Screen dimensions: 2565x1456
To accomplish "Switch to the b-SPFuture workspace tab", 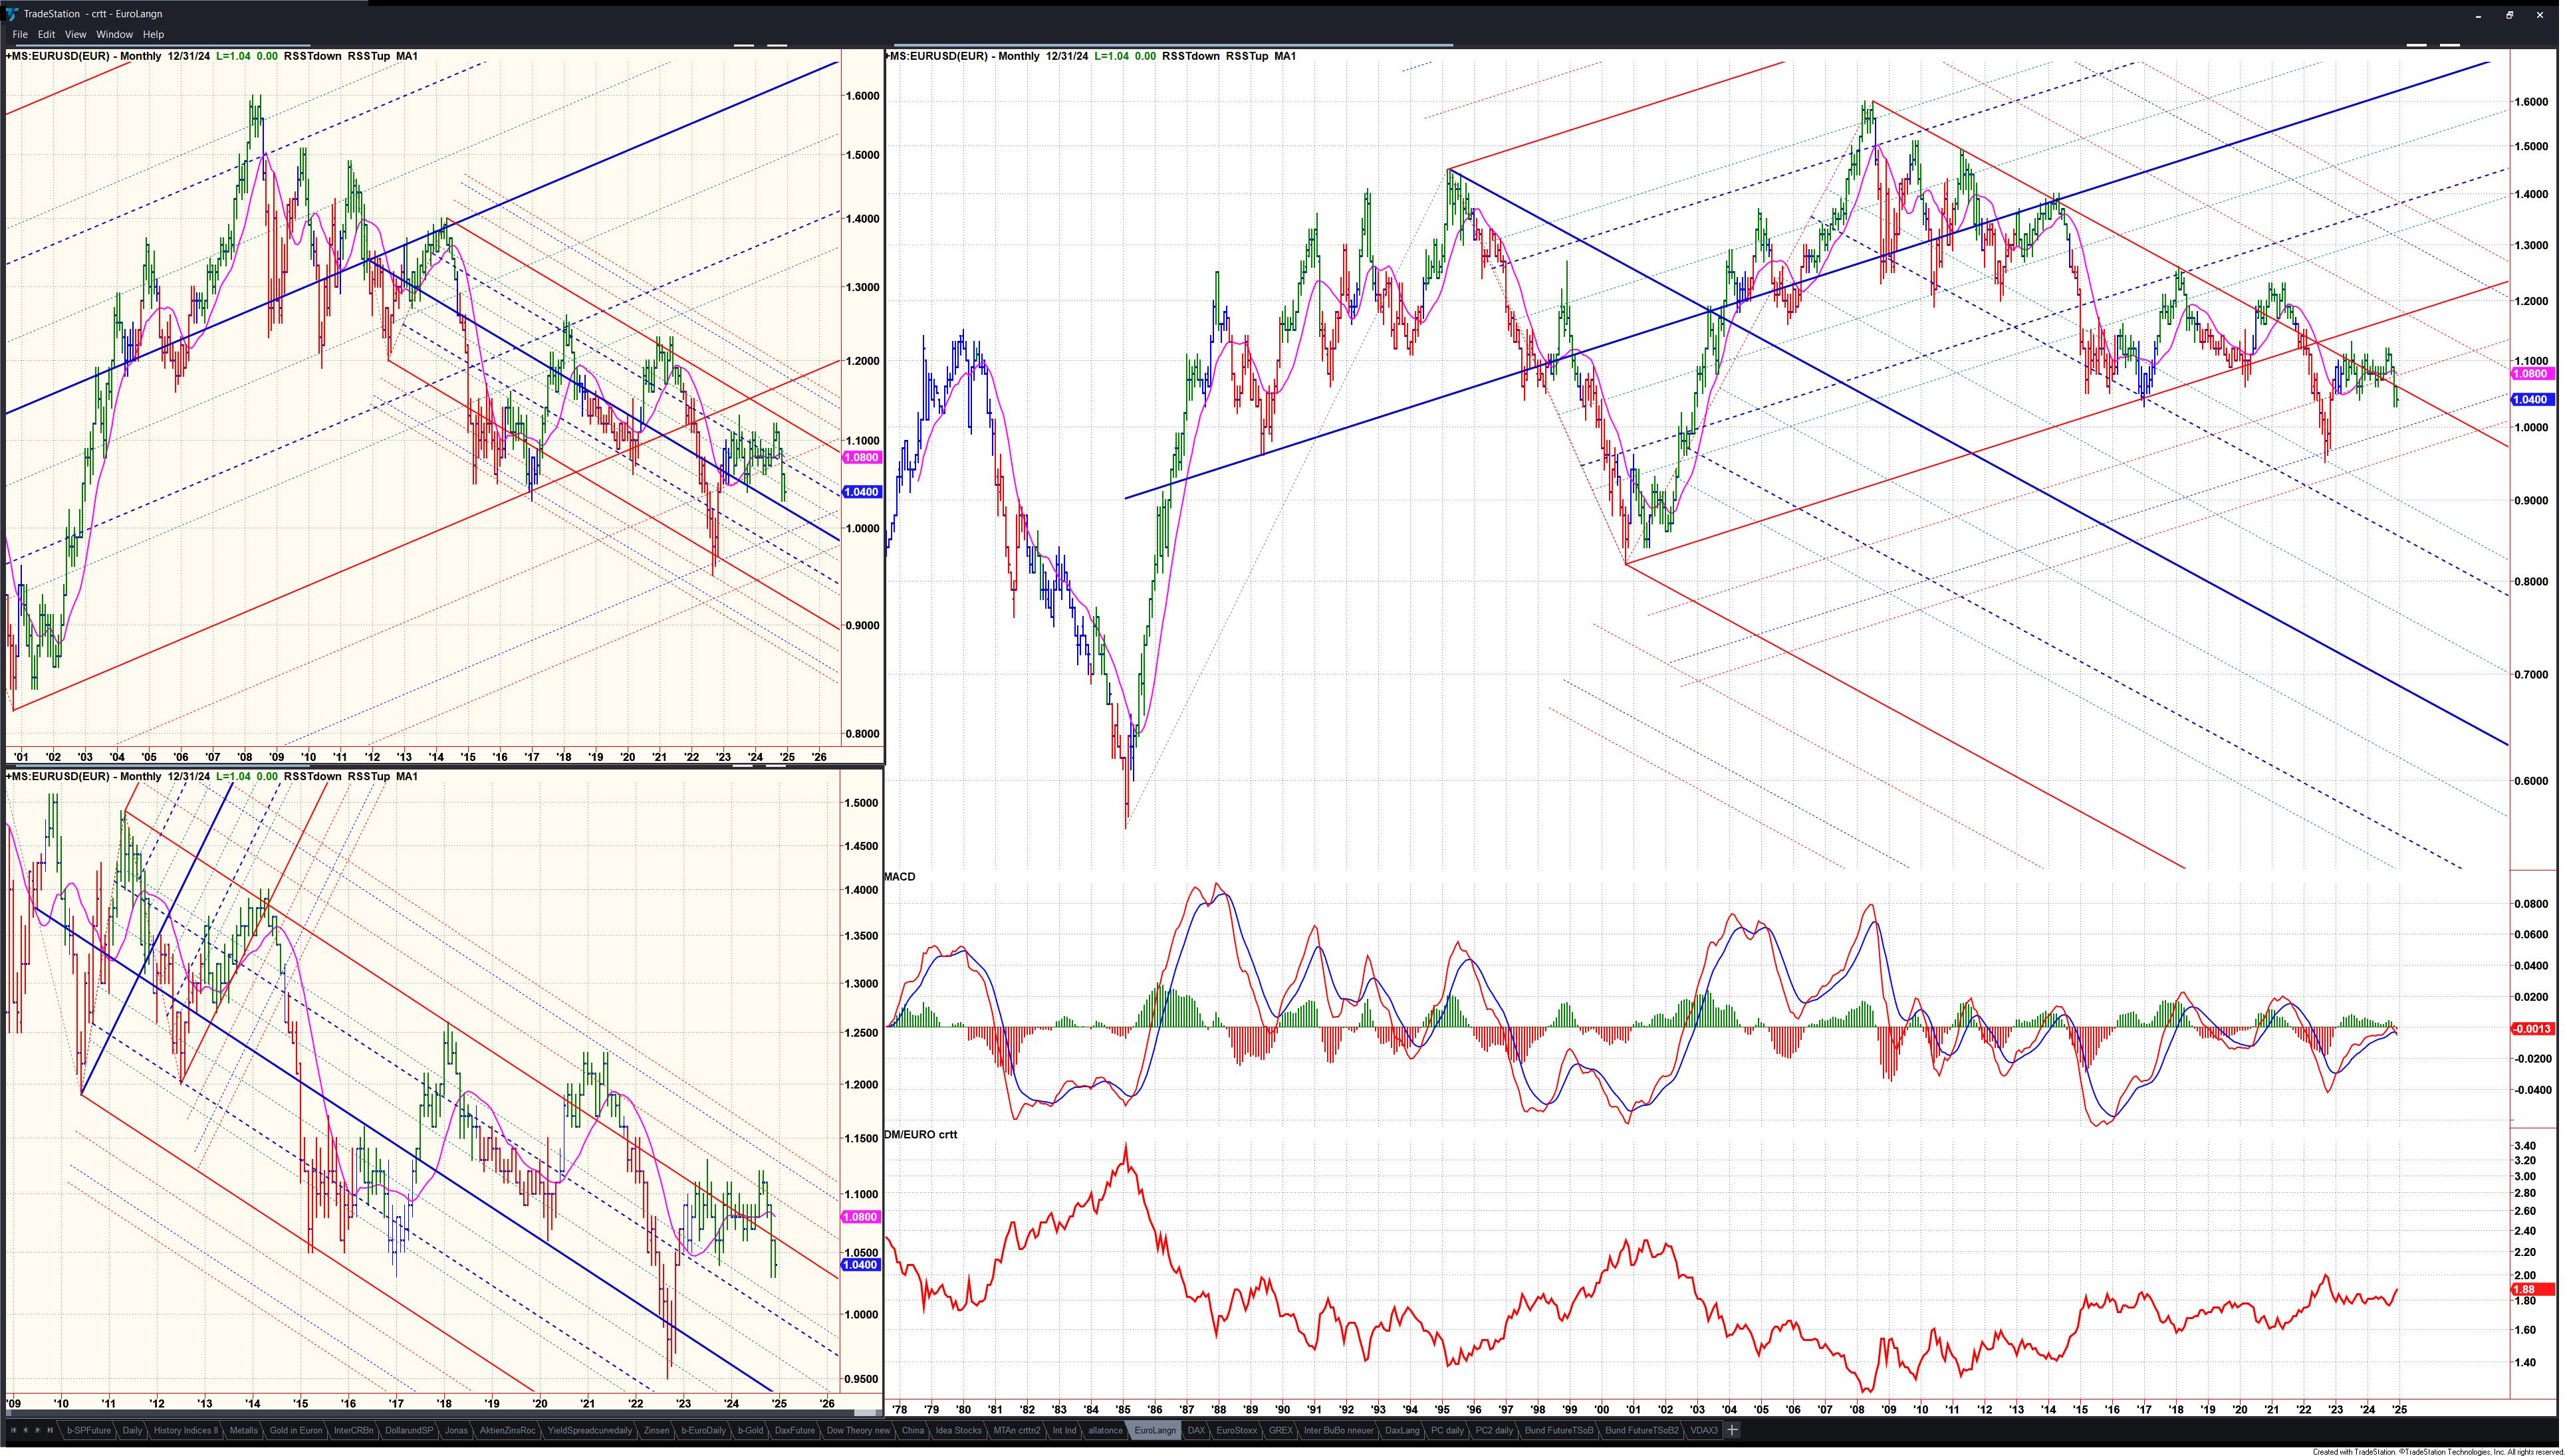I will point(89,1430).
